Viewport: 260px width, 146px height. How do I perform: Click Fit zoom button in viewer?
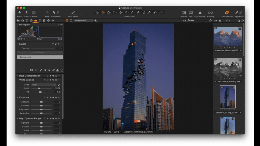point(185,21)
